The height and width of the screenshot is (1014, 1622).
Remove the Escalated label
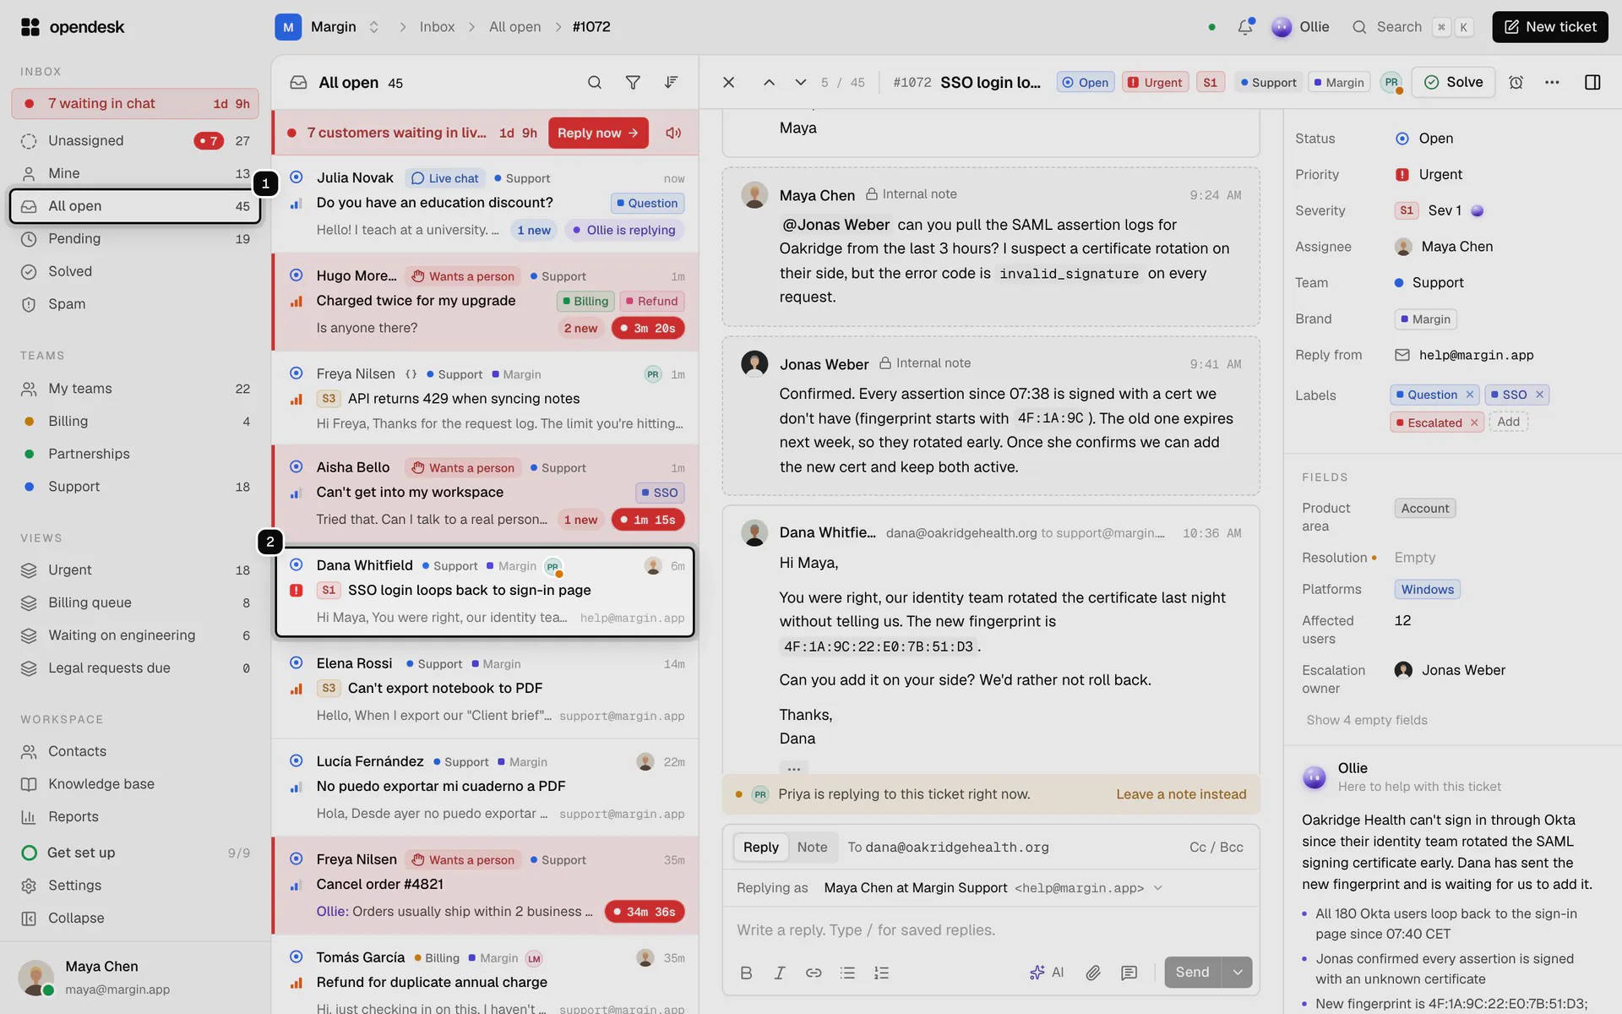point(1474,423)
